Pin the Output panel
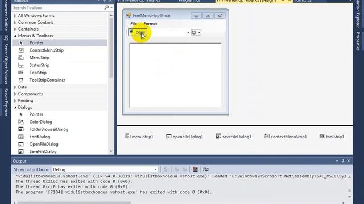 (x=343, y=161)
